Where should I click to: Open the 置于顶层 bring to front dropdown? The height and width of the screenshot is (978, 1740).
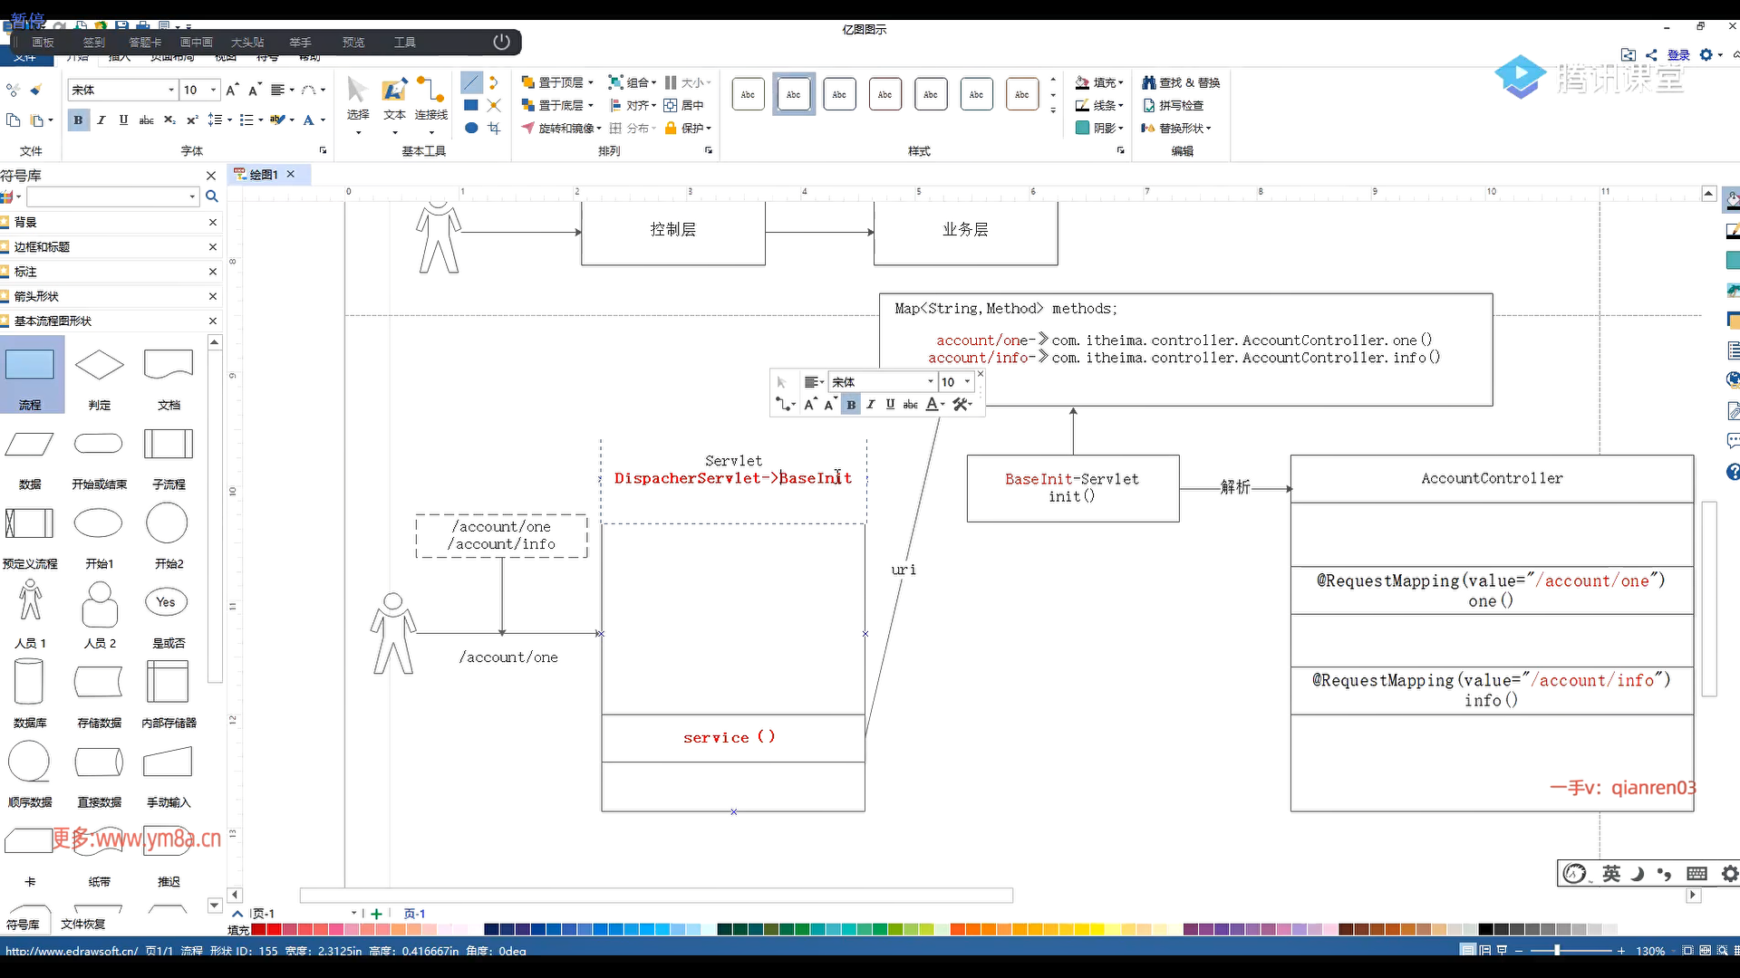[591, 82]
